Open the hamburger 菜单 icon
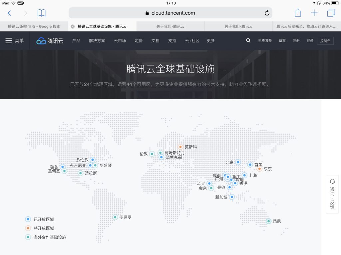 point(8,41)
